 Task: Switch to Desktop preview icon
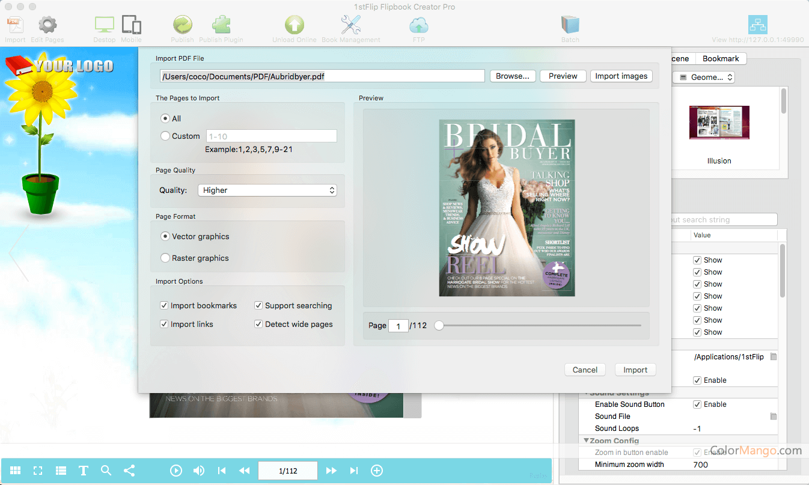click(105, 25)
